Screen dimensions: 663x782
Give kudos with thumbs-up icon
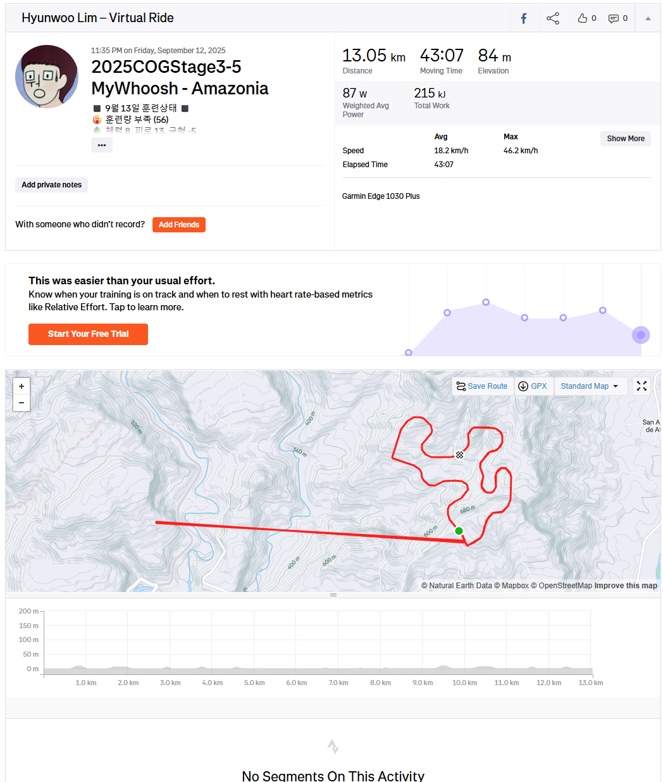(583, 18)
